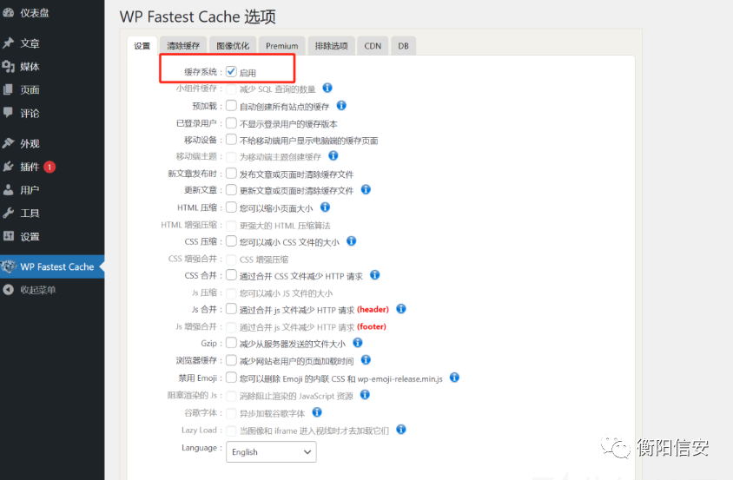
Task: Click the 文章 pin icon in sidebar
Action: 8,43
